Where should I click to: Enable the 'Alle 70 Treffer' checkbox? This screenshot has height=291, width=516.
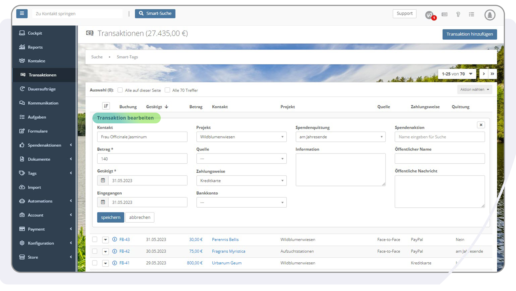click(168, 90)
